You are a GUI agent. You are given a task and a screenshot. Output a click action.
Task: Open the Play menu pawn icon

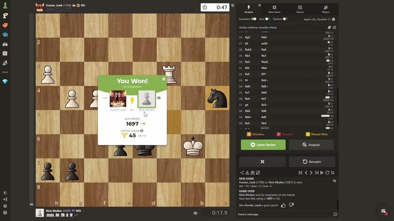pyautogui.click(x=5, y=6)
